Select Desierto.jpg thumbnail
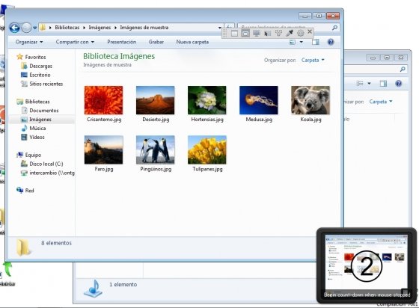 pos(156,100)
